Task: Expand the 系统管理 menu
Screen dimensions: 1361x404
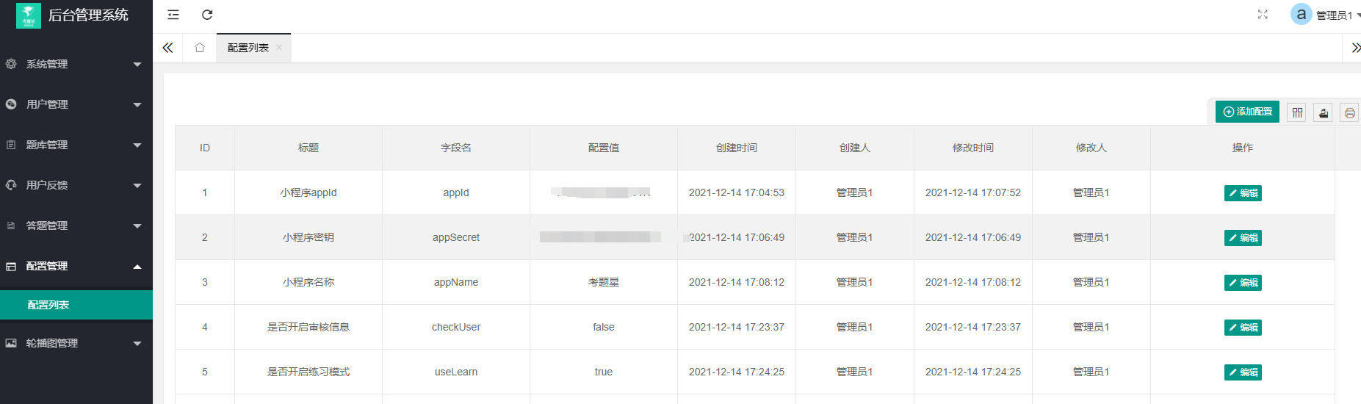Action: tap(76, 64)
